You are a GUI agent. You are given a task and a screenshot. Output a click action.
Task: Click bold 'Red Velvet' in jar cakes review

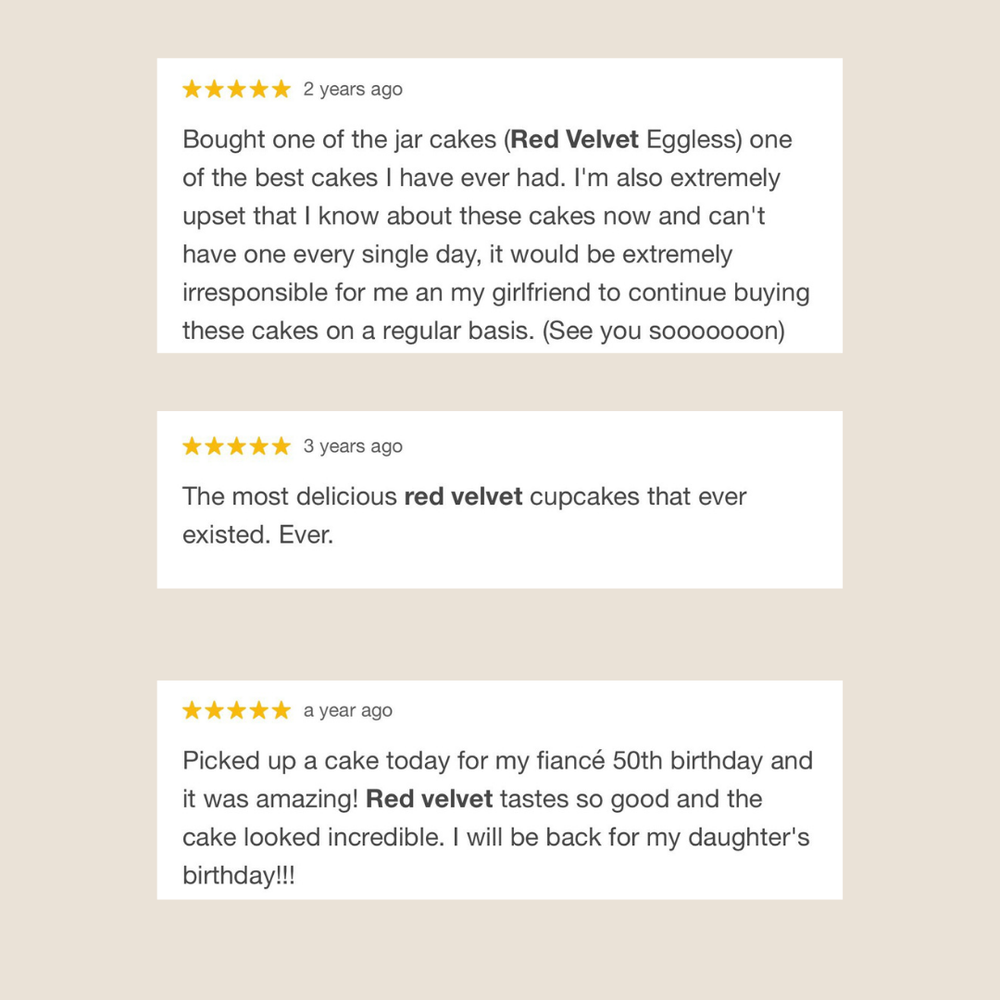pyautogui.click(x=574, y=139)
